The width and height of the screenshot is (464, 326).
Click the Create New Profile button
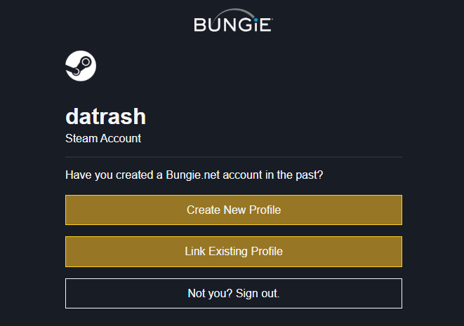pos(234,210)
